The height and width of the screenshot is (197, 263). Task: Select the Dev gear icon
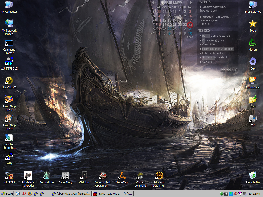click(253, 64)
